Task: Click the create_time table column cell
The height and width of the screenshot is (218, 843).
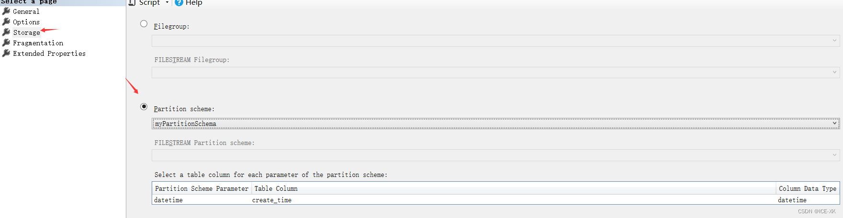Action: pos(272,200)
